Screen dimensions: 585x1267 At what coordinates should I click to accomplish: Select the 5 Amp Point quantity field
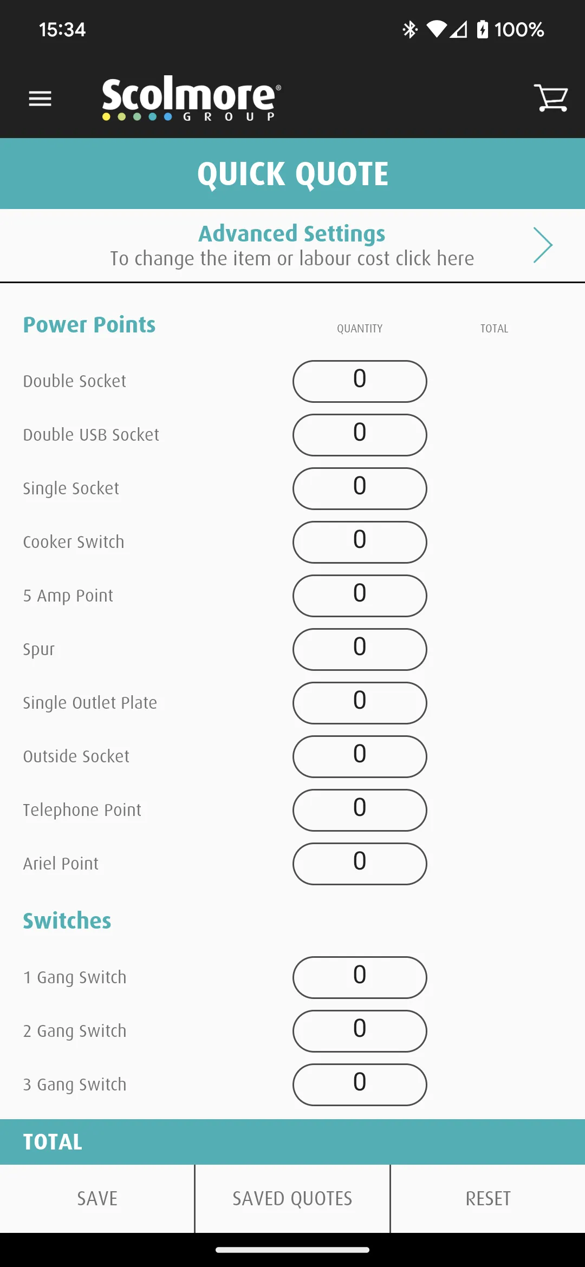pos(360,596)
